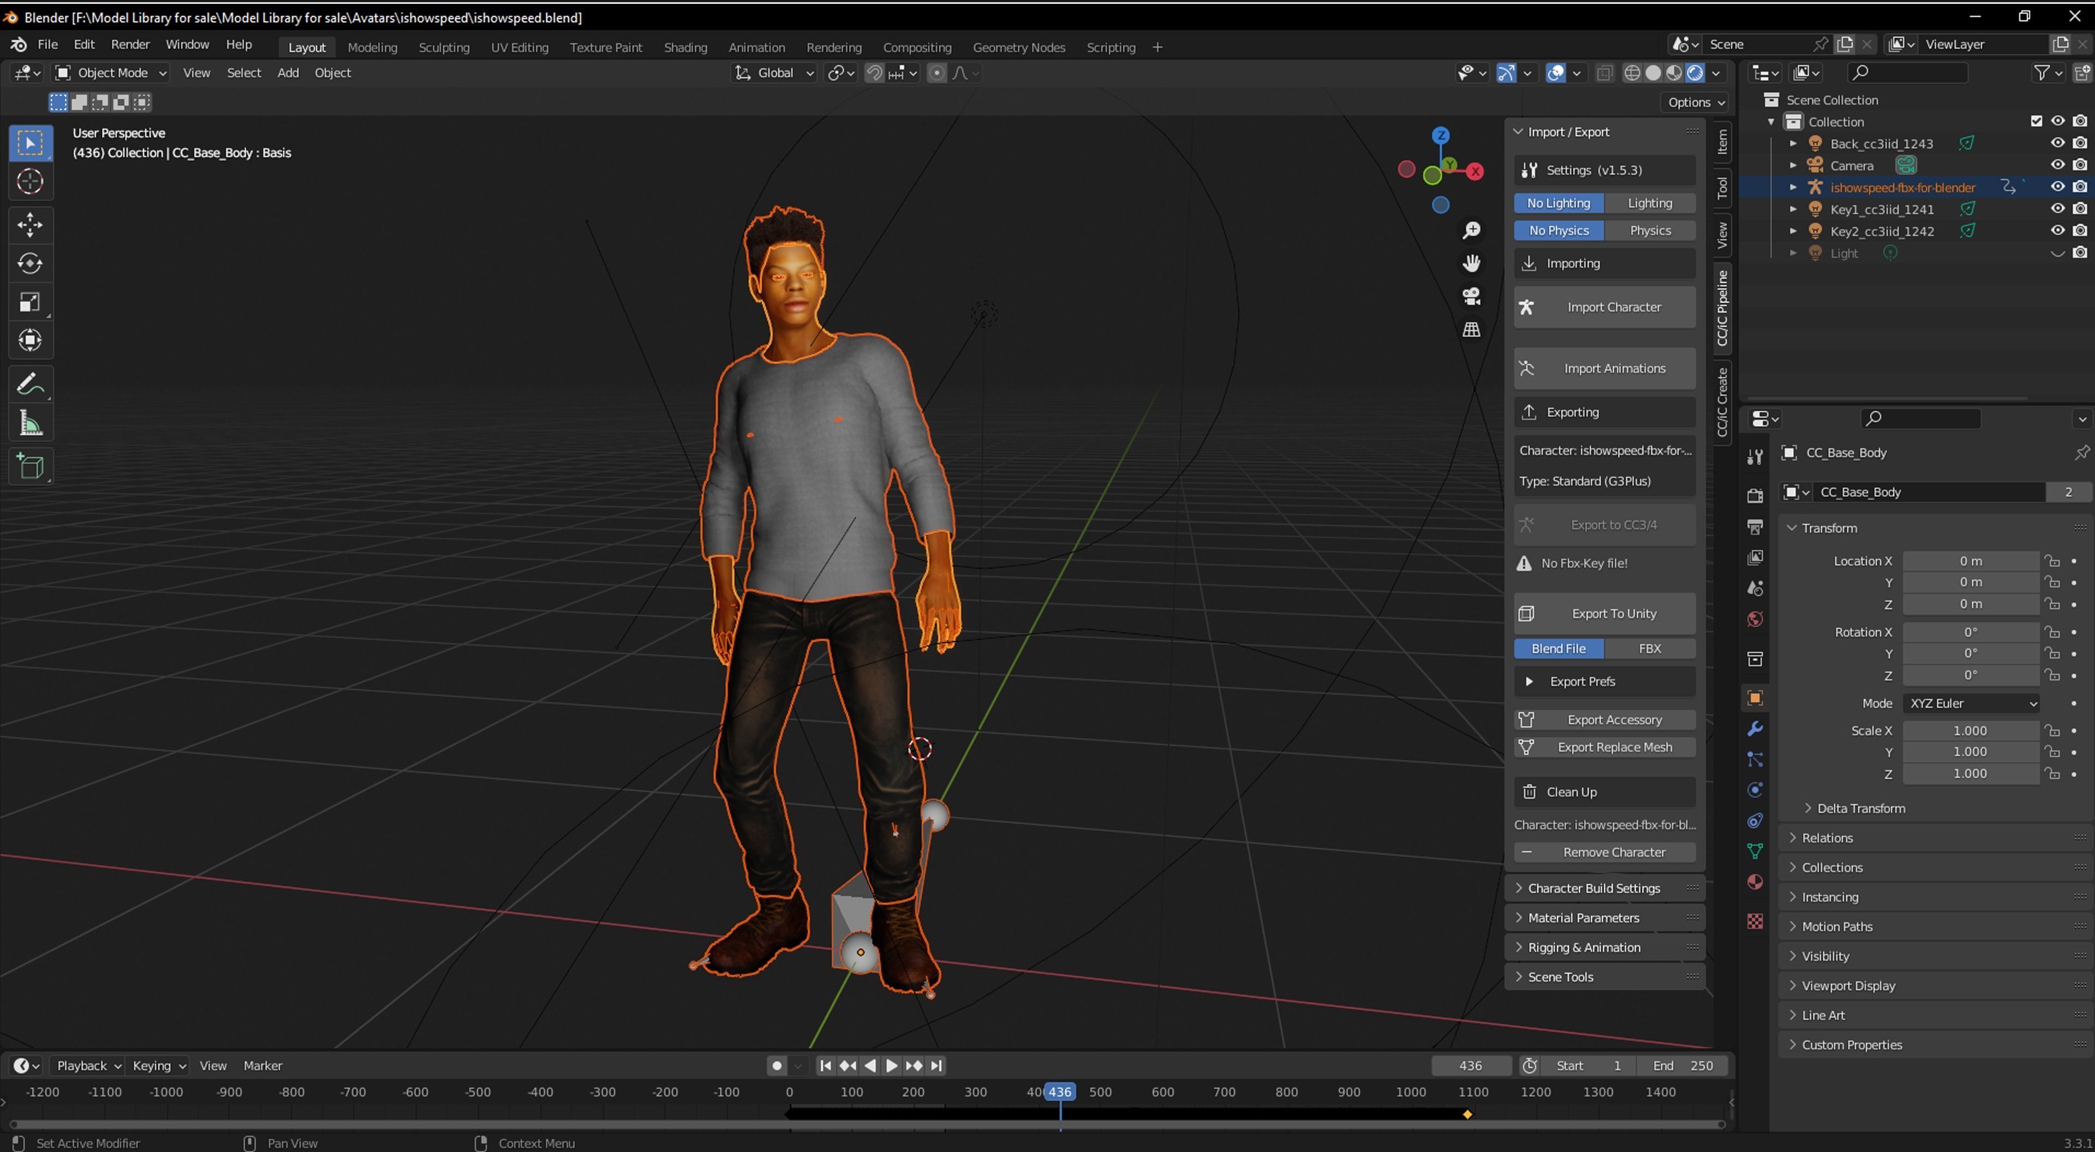The width and height of the screenshot is (2095, 1152).
Task: Click Export Accessory button
Action: point(1604,721)
